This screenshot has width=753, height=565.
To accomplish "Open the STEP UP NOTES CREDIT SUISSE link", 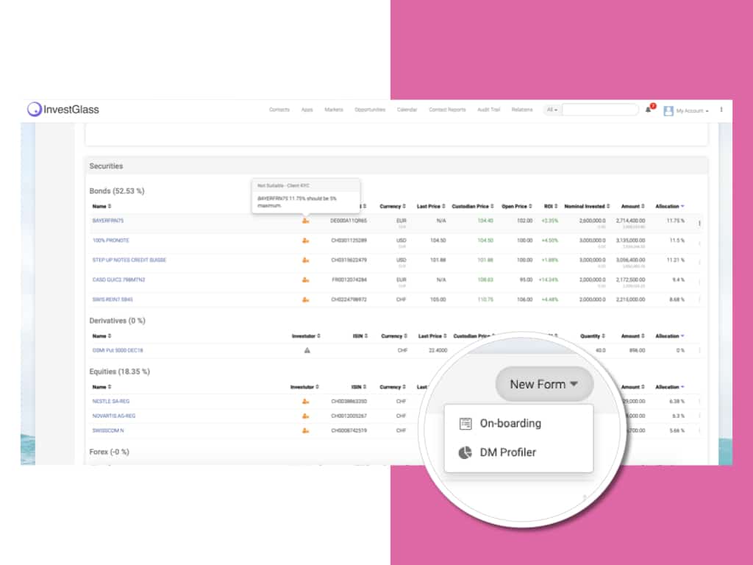I will 129,260.
